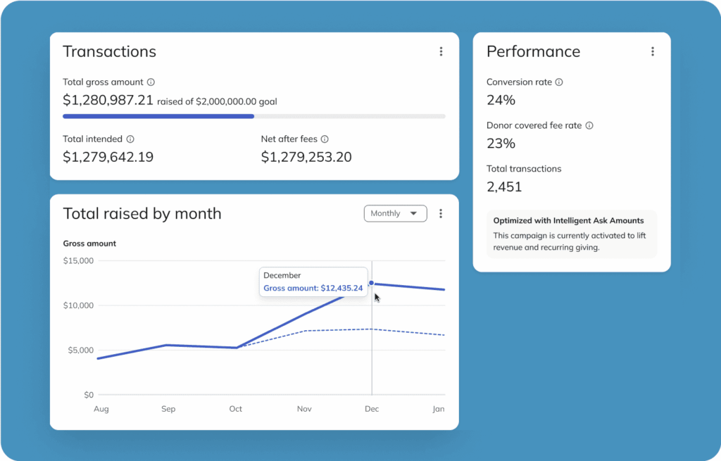Open the Monthly interval dropdown
This screenshot has height=461, width=721.
click(x=396, y=213)
